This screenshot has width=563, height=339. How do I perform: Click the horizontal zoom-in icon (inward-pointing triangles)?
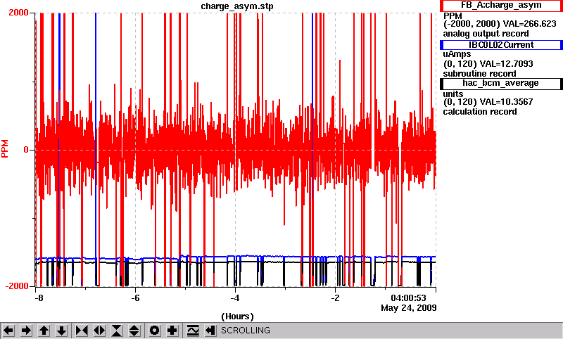tap(82, 331)
